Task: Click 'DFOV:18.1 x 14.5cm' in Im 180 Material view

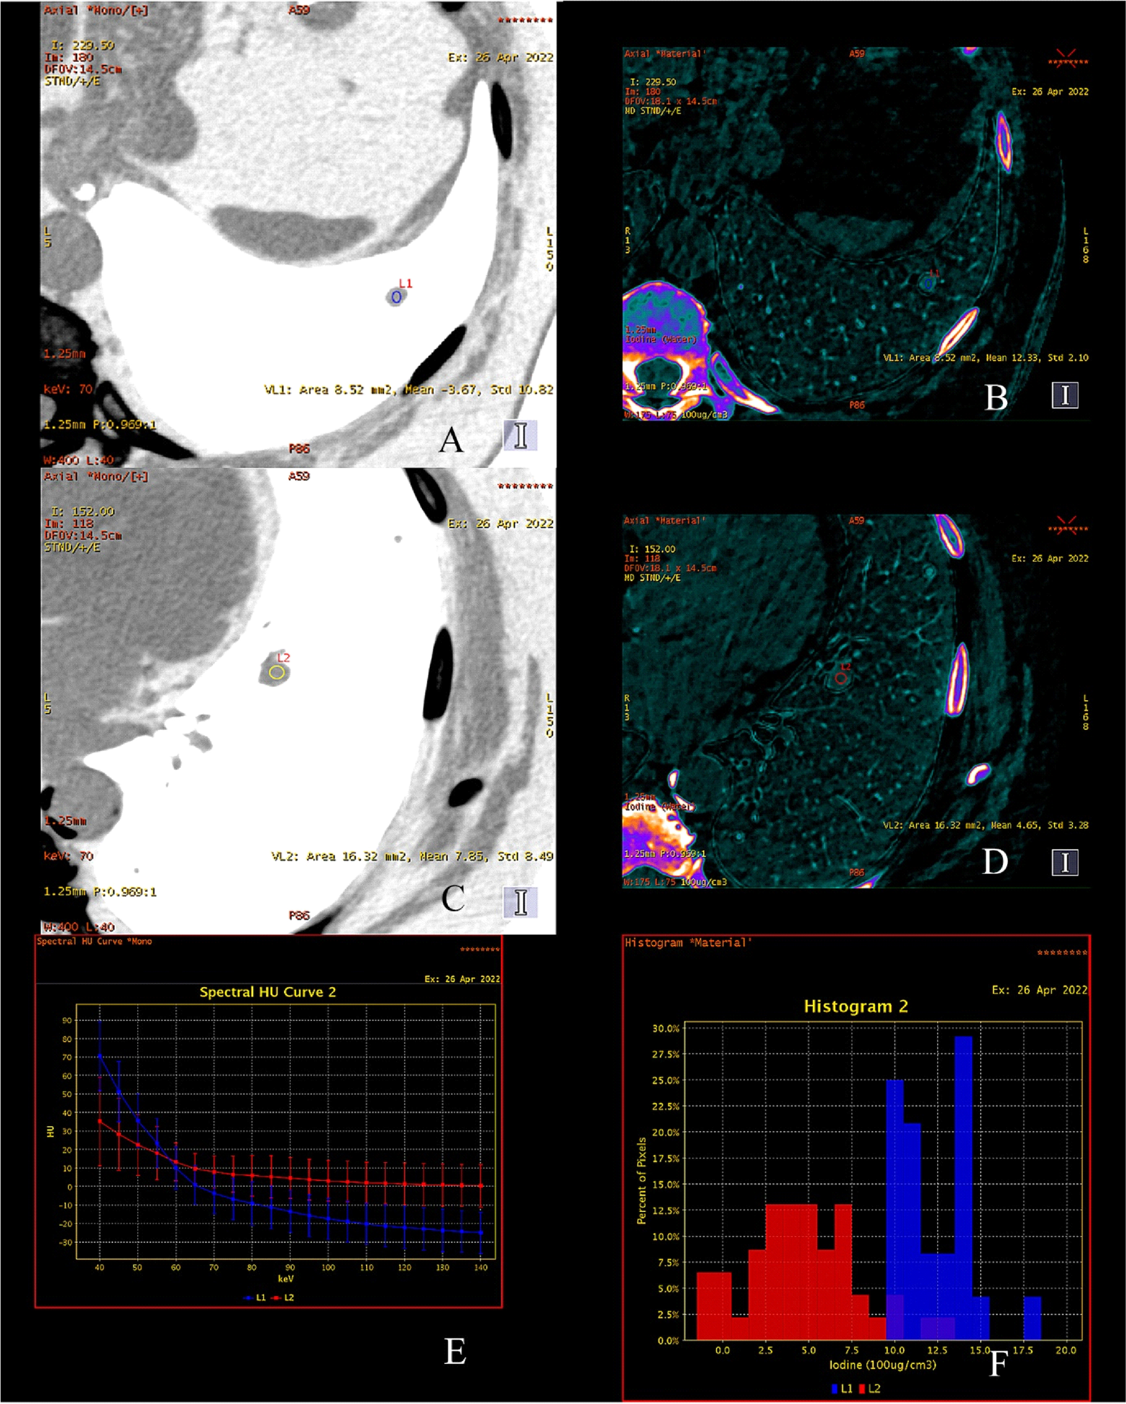Action: click(671, 101)
